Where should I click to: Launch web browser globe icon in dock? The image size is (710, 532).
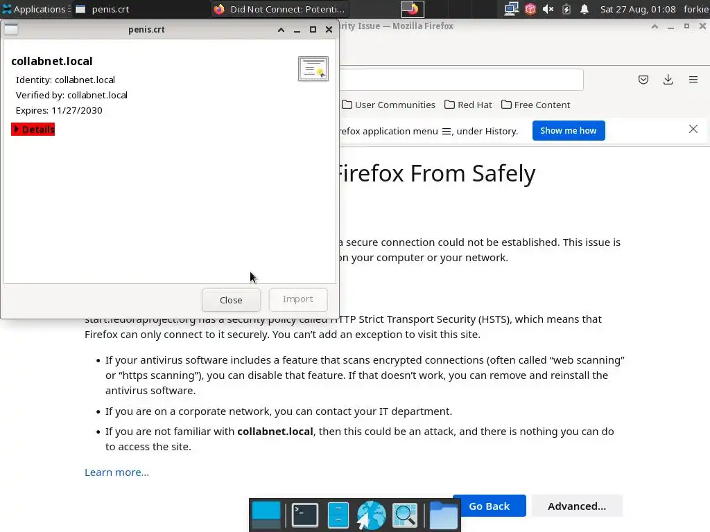coord(371,515)
